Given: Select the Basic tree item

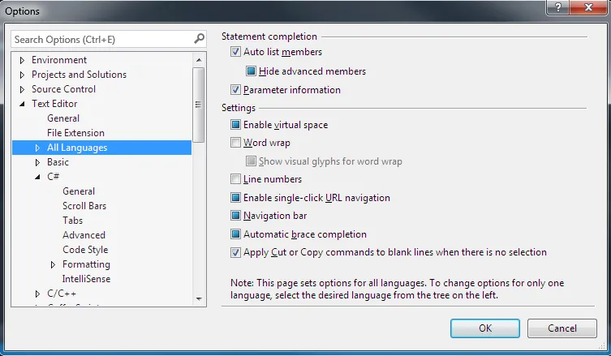Looking at the screenshot, I should point(58,162).
